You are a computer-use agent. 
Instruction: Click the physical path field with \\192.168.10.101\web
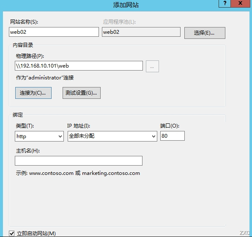(79, 65)
